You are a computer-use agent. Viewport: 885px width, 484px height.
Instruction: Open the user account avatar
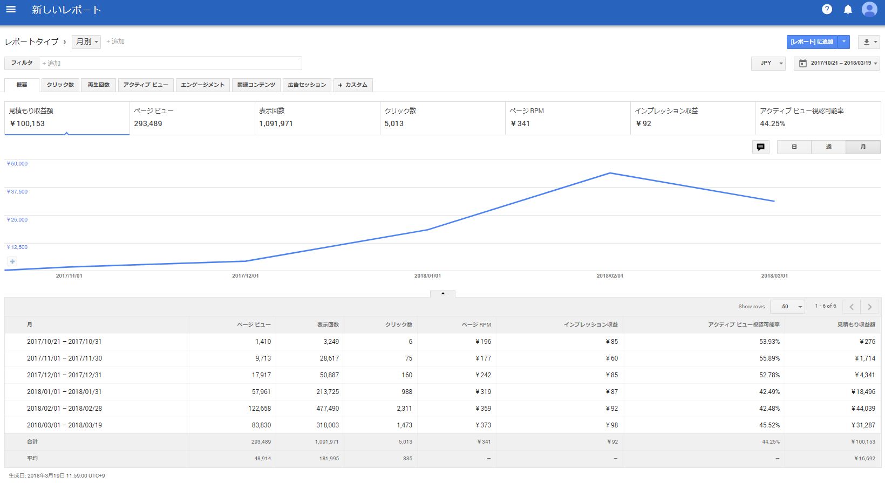[869, 9]
